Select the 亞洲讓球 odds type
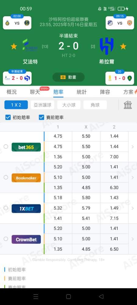Screen dimensions: 137x305 pyautogui.click(x=43, y=105)
